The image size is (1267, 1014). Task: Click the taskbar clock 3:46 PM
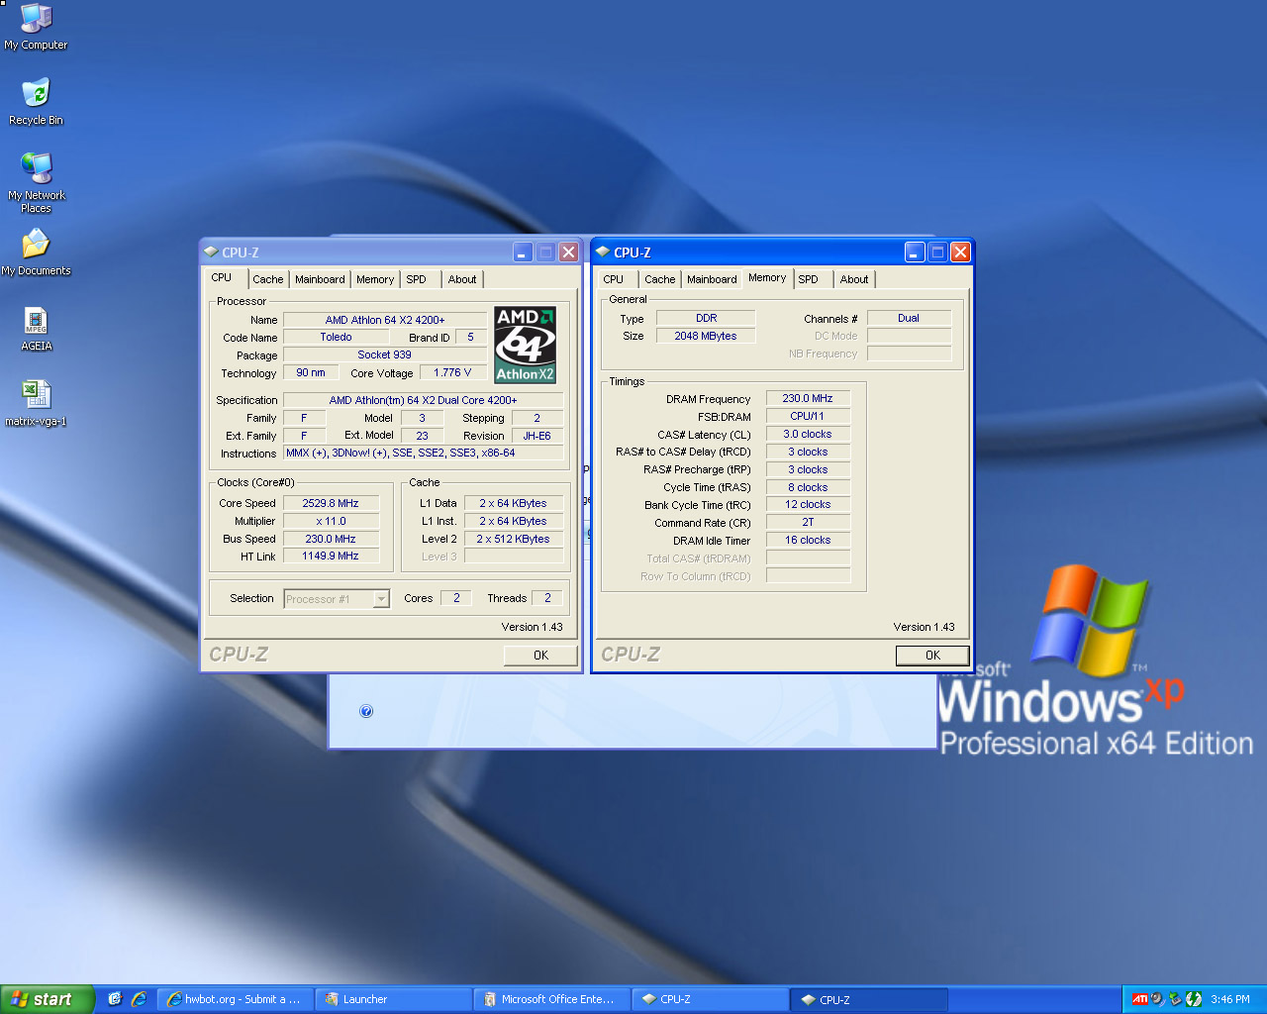click(x=1230, y=999)
